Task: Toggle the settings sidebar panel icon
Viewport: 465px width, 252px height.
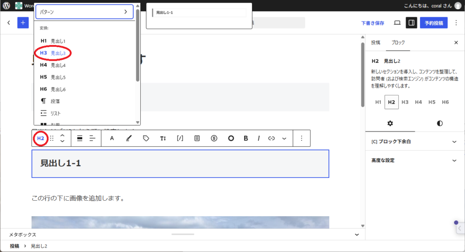Action: [411, 23]
